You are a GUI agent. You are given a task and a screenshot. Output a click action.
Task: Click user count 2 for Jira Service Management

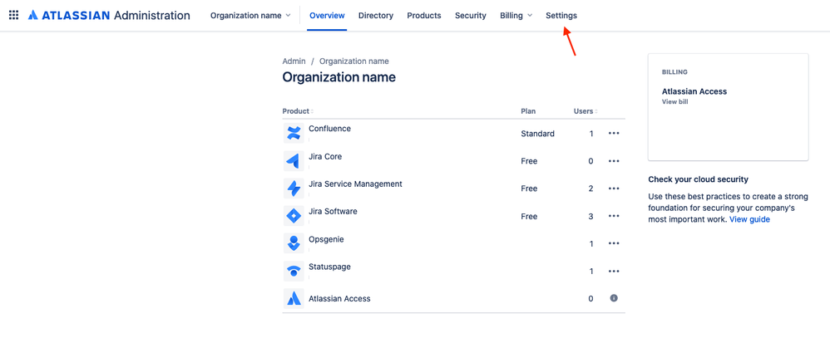coord(590,189)
